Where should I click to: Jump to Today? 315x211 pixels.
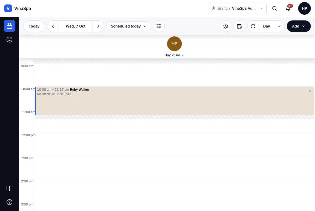[x=34, y=26]
